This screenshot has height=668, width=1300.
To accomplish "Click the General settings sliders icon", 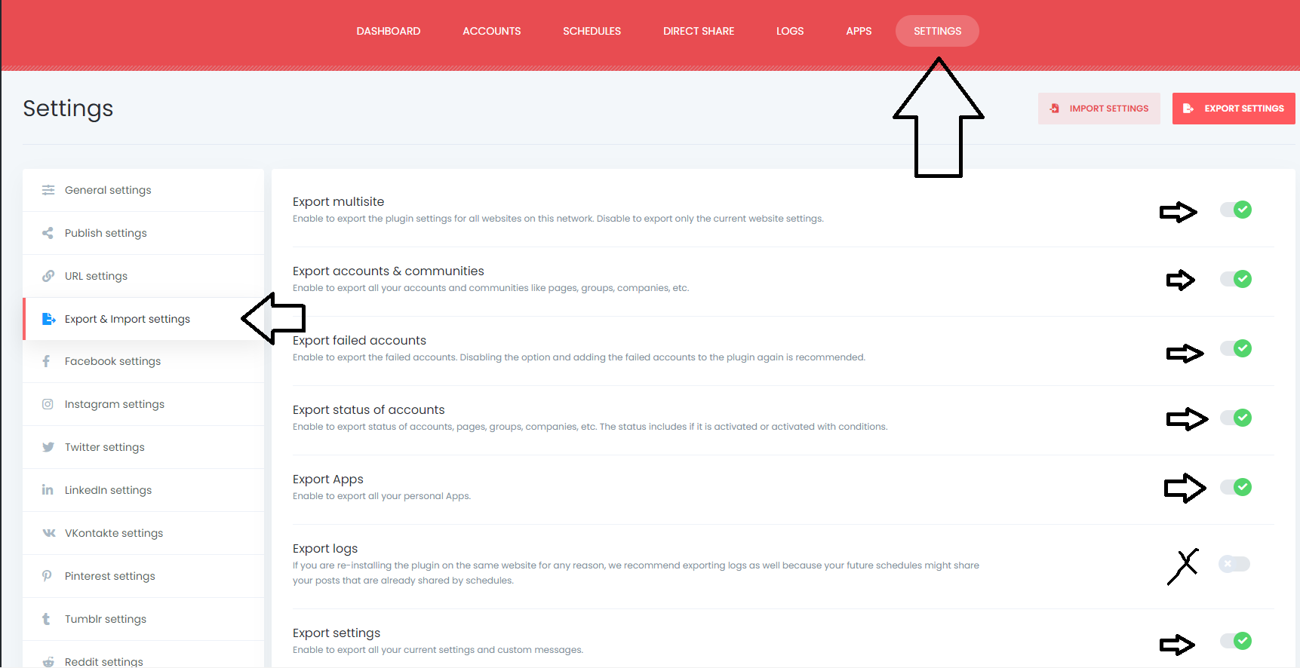I will pos(48,190).
